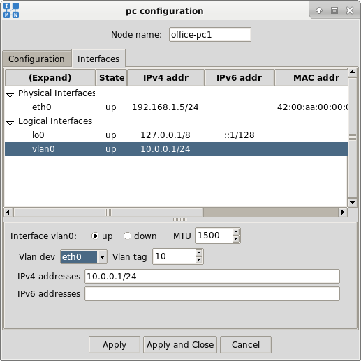Click the Apply button

click(x=115, y=345)
